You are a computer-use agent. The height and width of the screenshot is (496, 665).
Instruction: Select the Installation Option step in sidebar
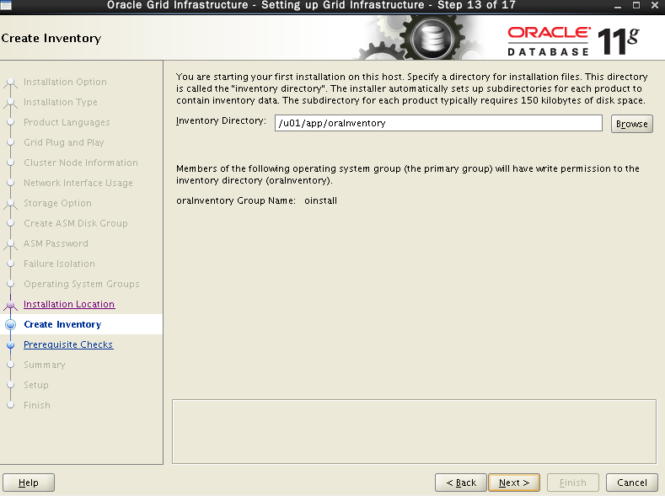65,82
